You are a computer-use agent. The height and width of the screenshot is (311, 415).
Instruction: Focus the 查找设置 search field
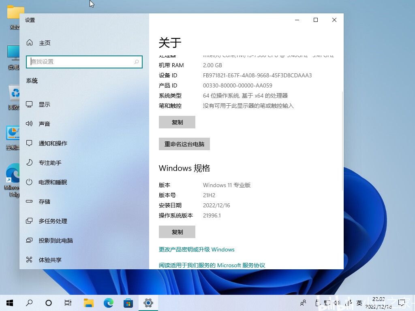click(x=84, y=62)
